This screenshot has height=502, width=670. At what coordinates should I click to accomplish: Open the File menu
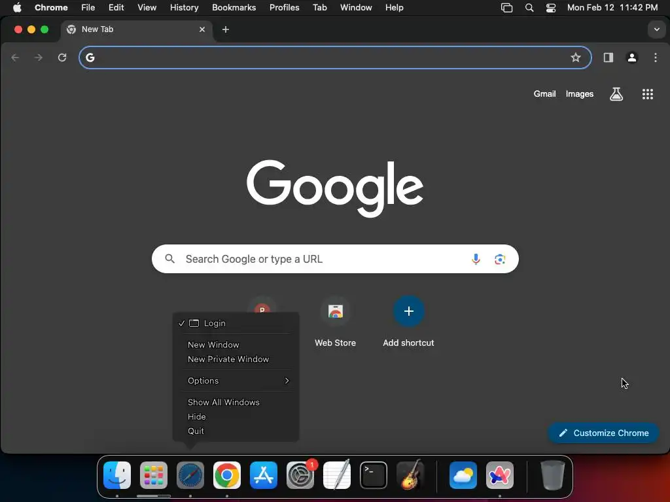click(x=88, y=8)
